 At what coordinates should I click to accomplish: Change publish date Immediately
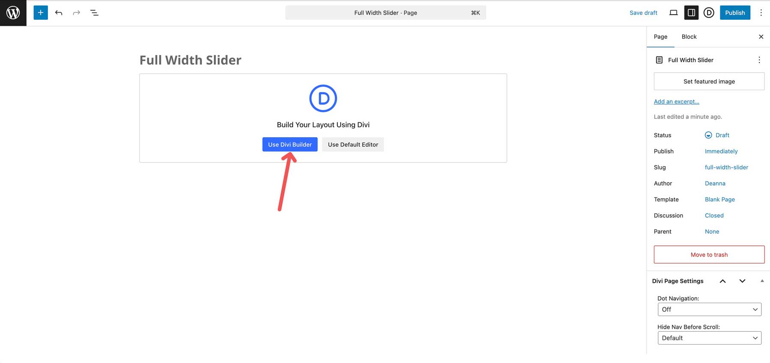pos(721,151)
